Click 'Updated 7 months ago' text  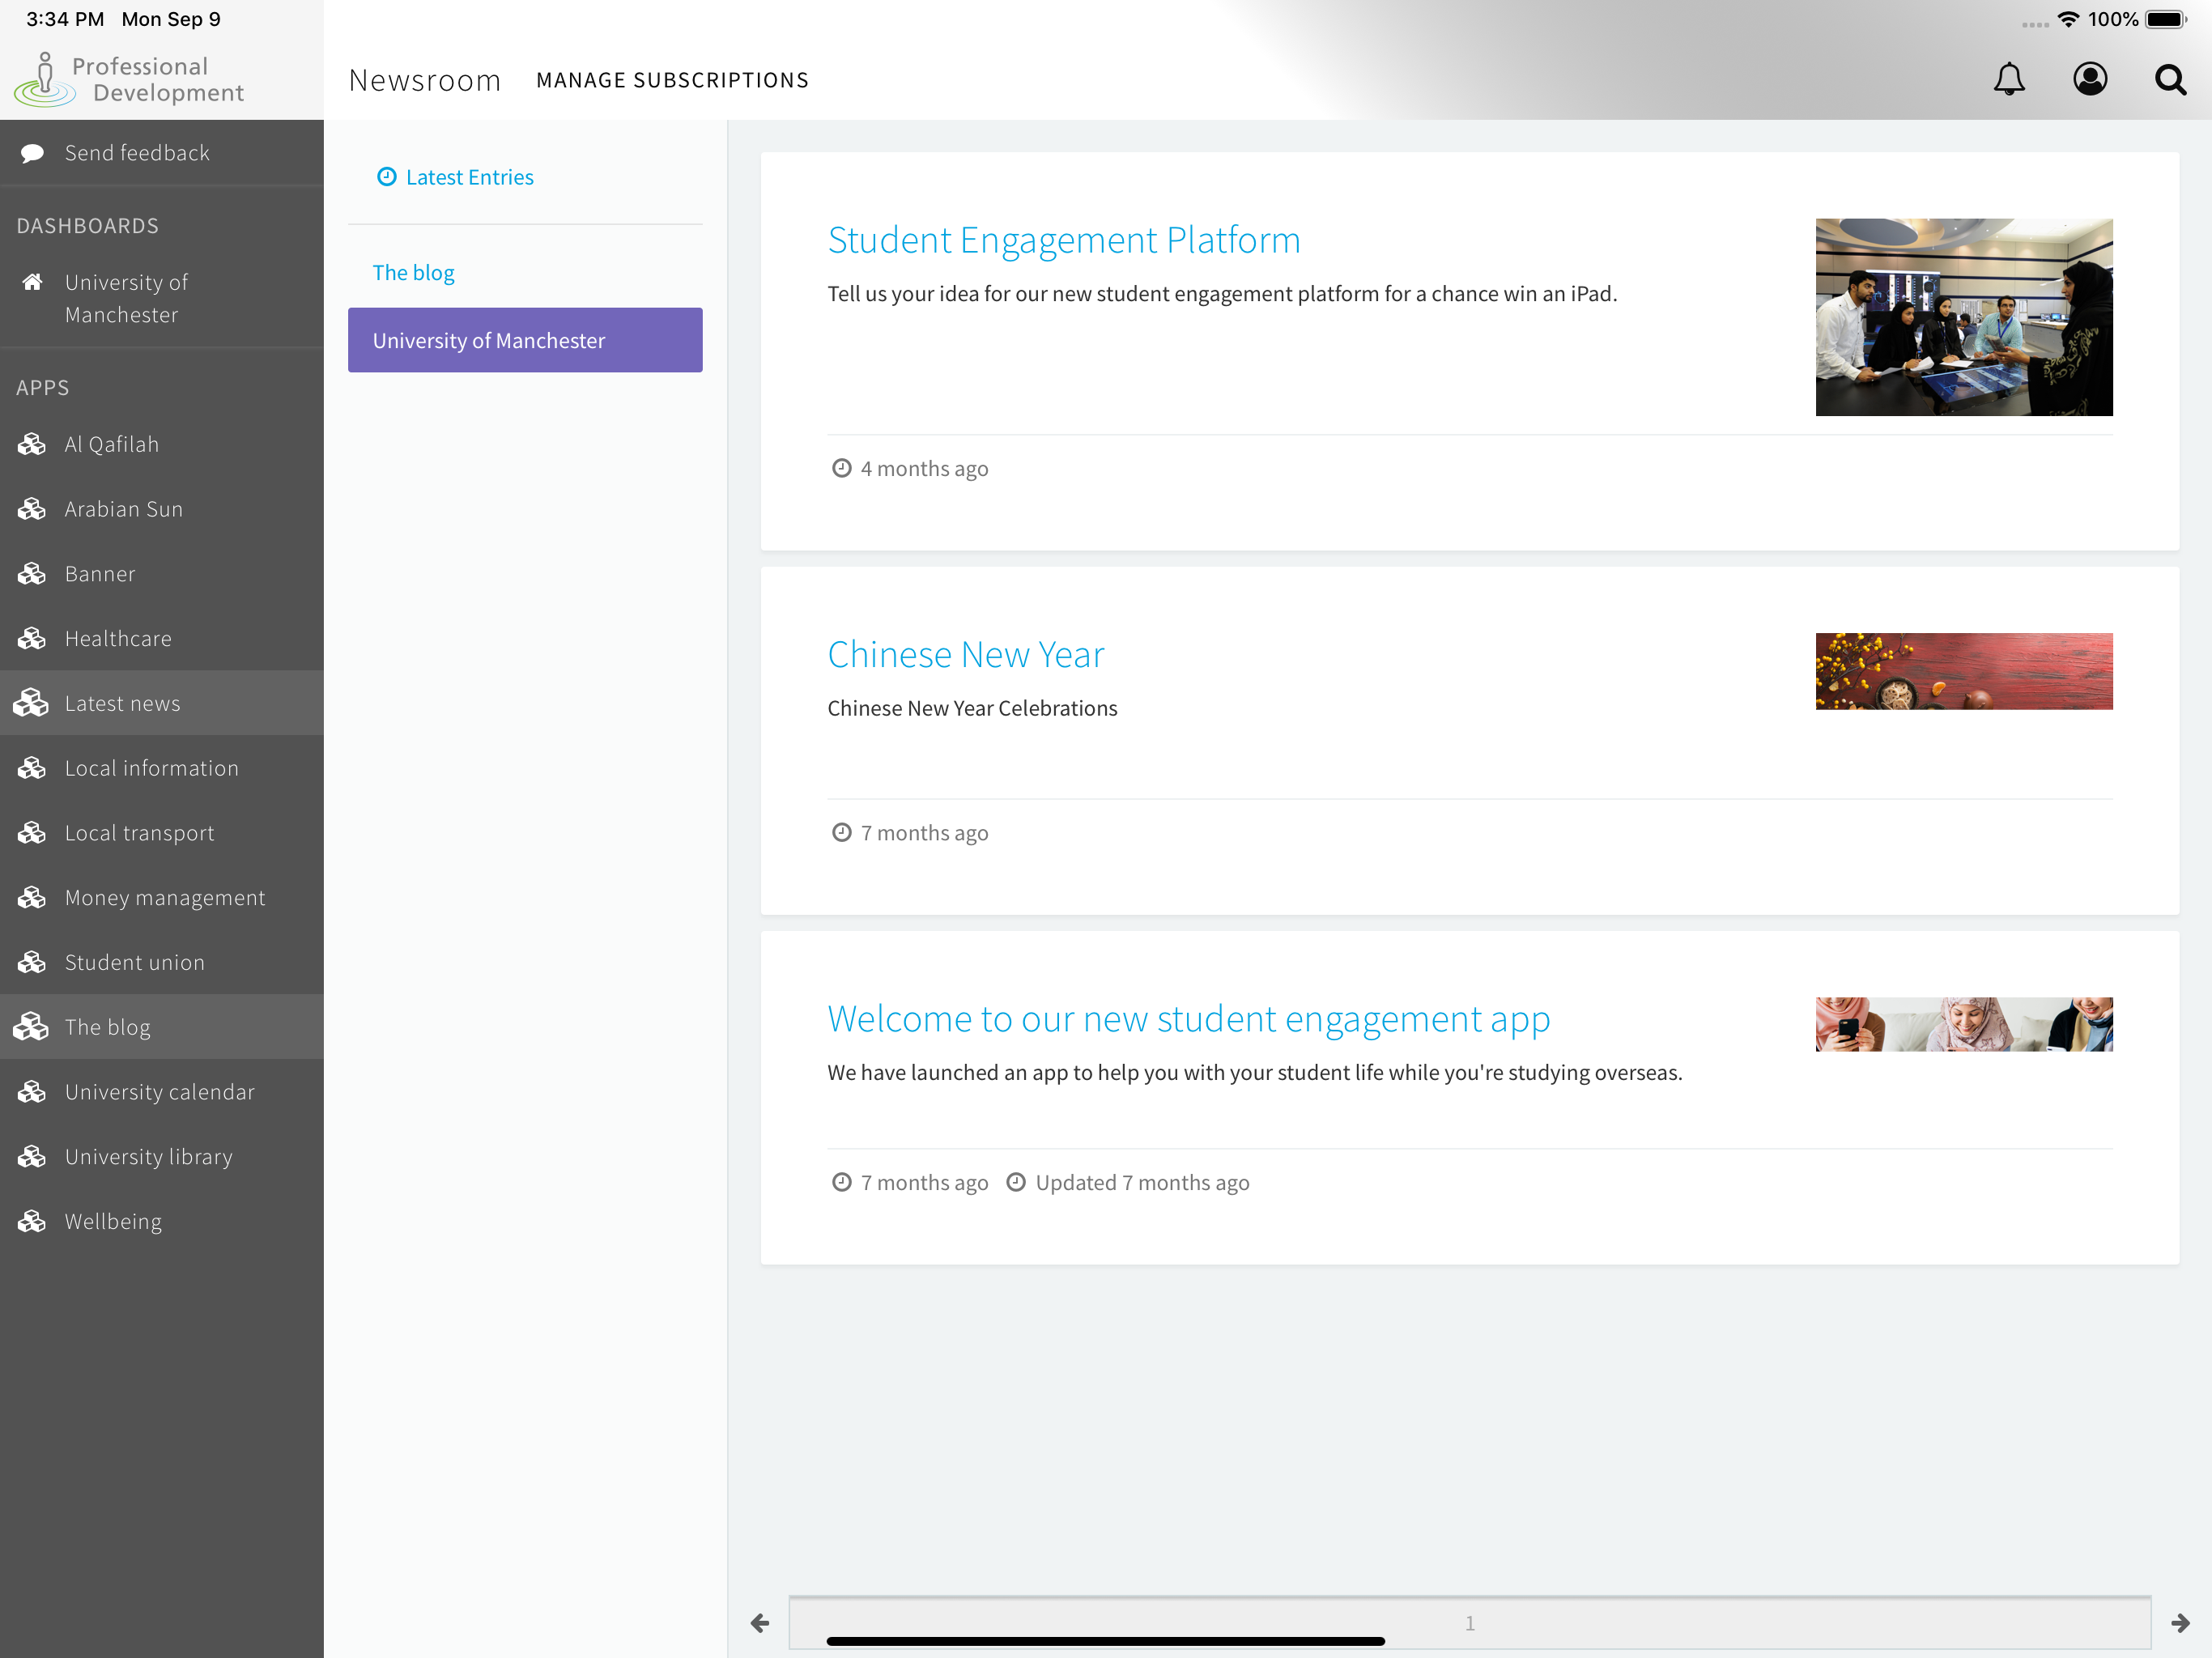[x=1142, y=1182]
